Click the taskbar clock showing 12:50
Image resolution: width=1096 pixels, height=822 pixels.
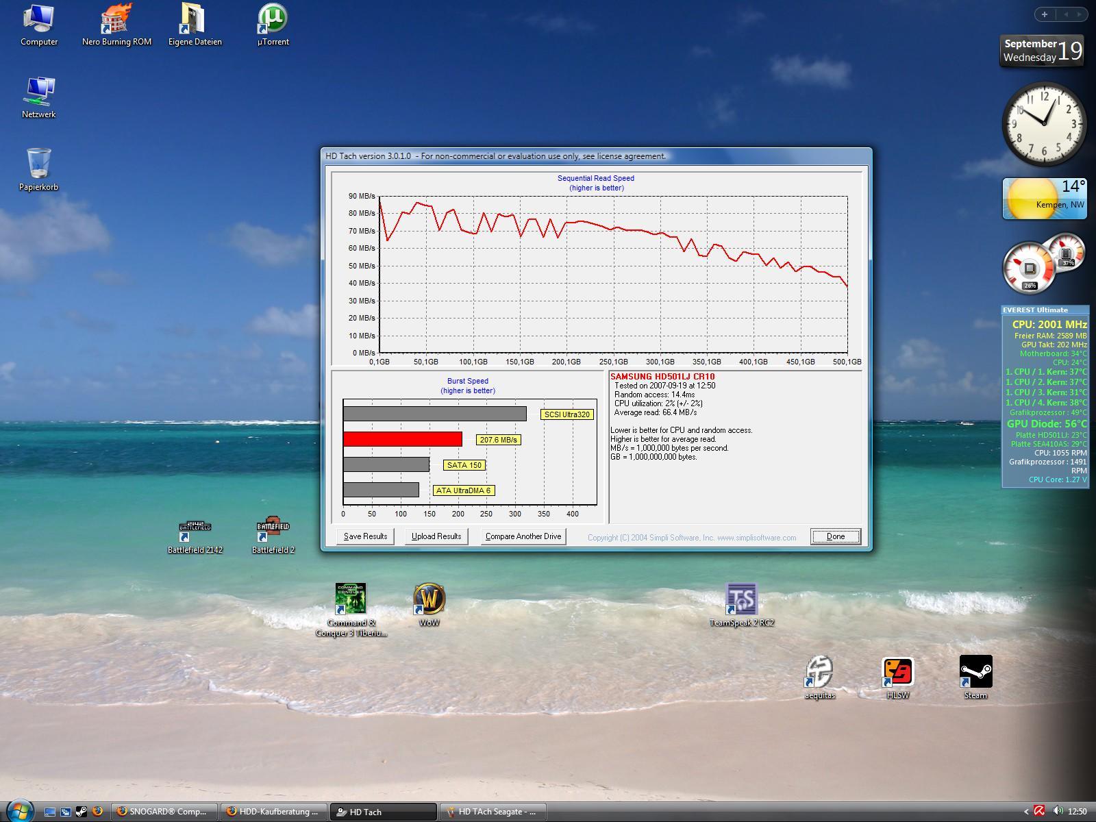click(1077, 812)
